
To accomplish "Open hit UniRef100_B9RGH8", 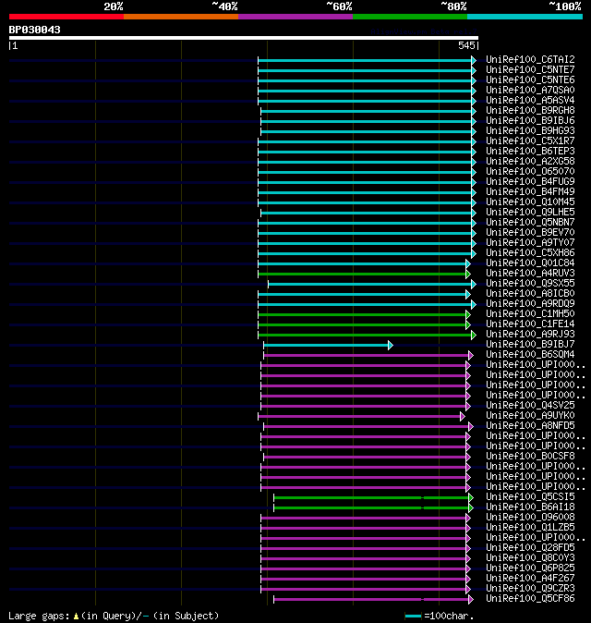I will click(530, 110).
